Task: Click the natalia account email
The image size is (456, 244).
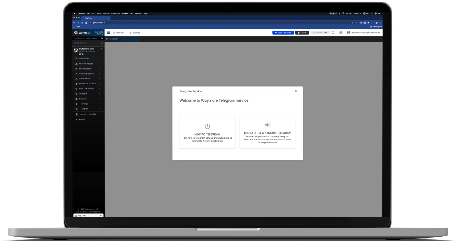Action: coord(365,33)
